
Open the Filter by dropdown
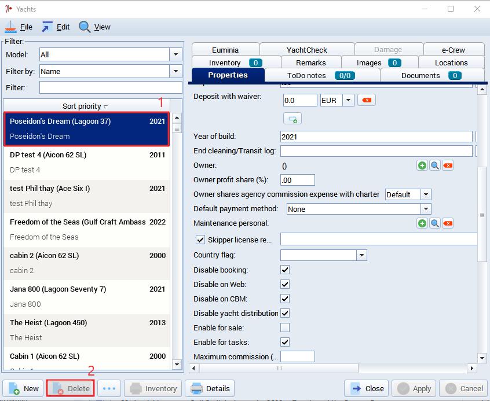(x=175, y=71)
